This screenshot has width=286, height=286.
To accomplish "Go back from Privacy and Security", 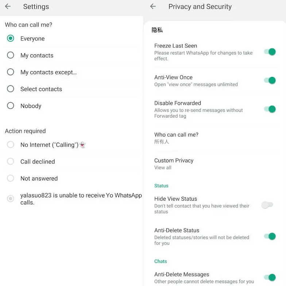I will click(153, 7).
